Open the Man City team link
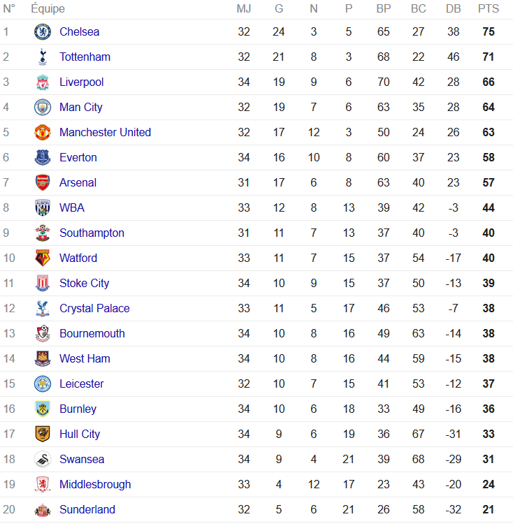Viewport: 513px width, 526px height. pyautogui.click(x=81, y=107)
